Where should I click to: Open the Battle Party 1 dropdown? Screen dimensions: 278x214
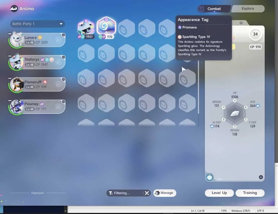[x=38, y=24]
